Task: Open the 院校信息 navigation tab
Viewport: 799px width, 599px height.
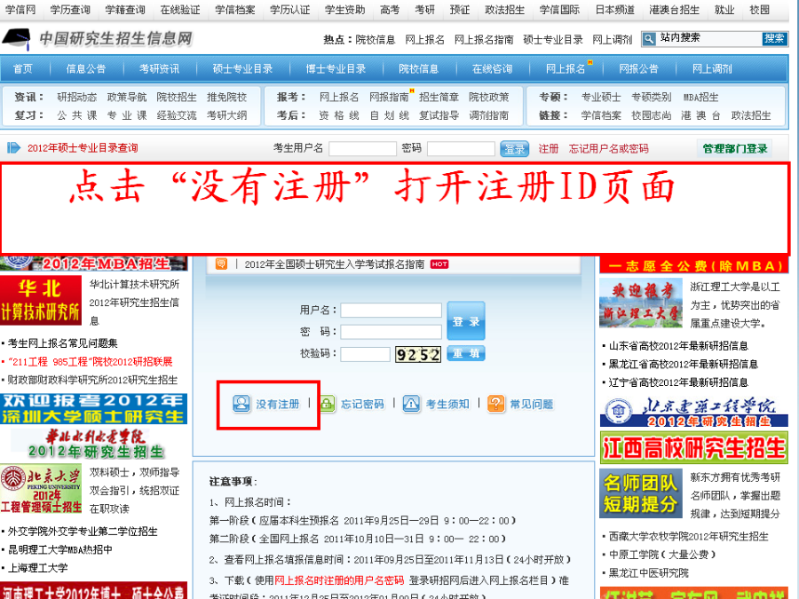Action: click(418, 68)
